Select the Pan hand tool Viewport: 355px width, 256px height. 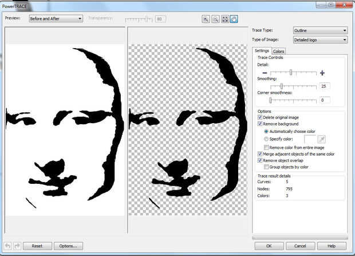(x=234, y=19)
